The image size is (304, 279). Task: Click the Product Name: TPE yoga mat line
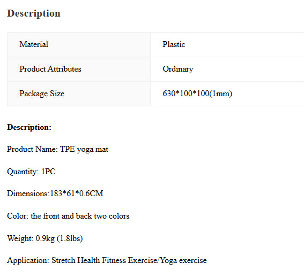tap(57, 149)
